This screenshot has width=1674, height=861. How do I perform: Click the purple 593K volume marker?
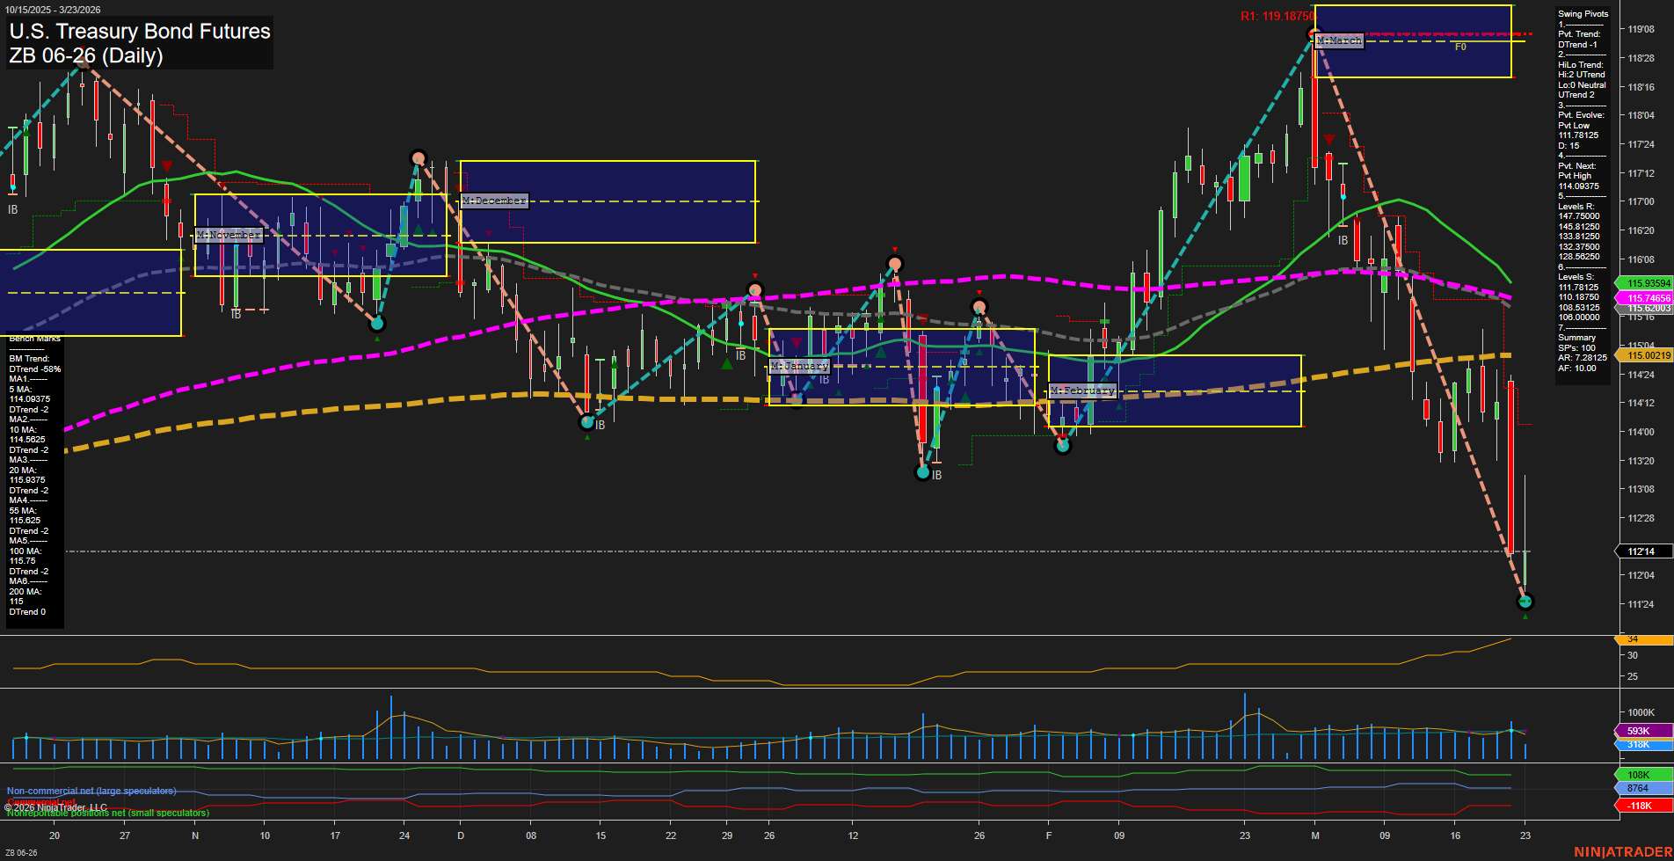click(x=1639, y=731)
